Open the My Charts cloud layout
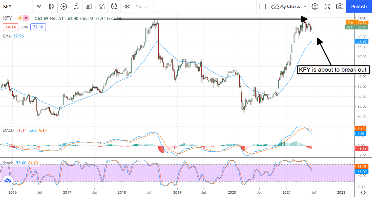Screen dimensions: 372x197 286,6
